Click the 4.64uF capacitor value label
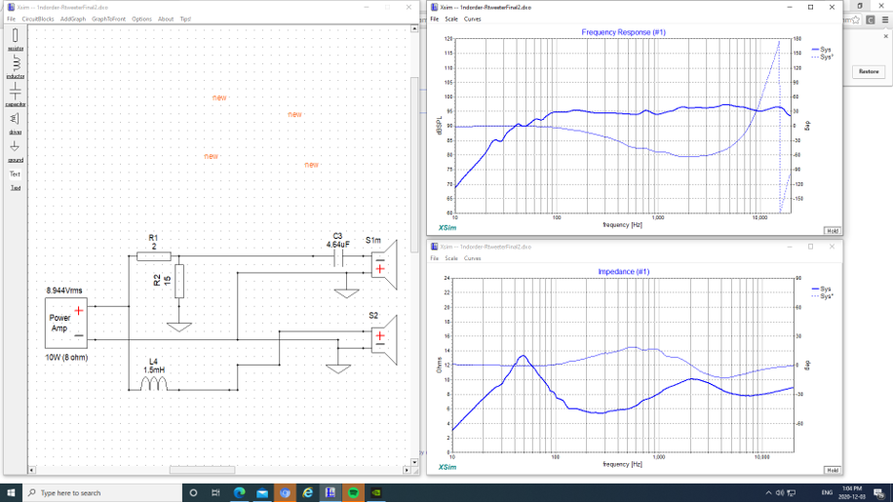 337,245
